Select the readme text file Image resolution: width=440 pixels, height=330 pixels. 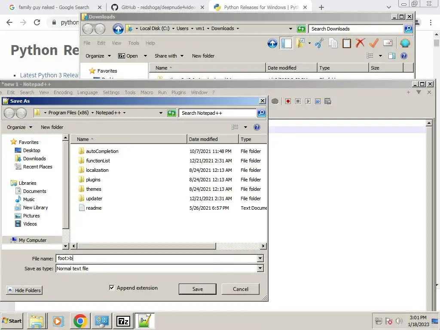[94, 208]
